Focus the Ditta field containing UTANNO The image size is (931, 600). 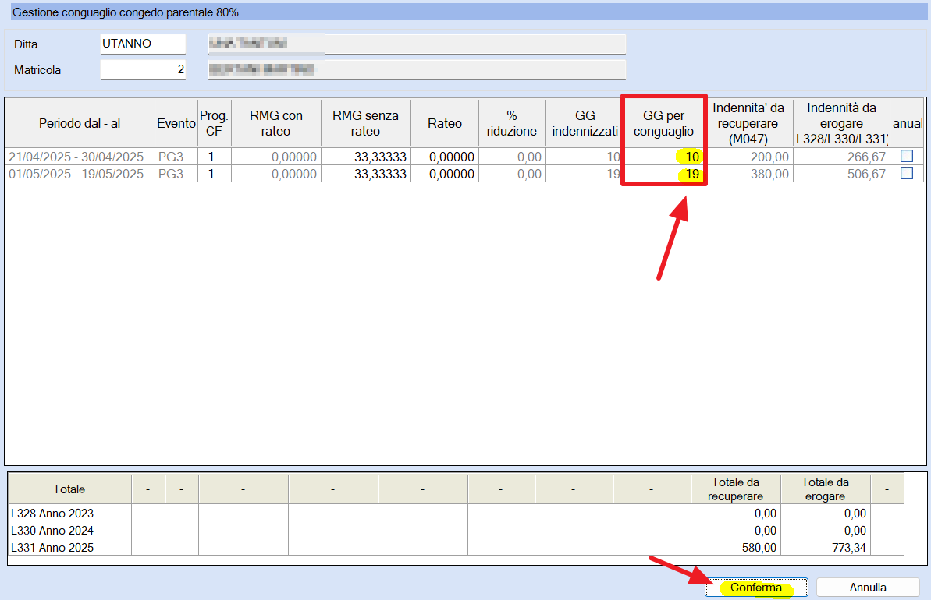coord(143,44)
